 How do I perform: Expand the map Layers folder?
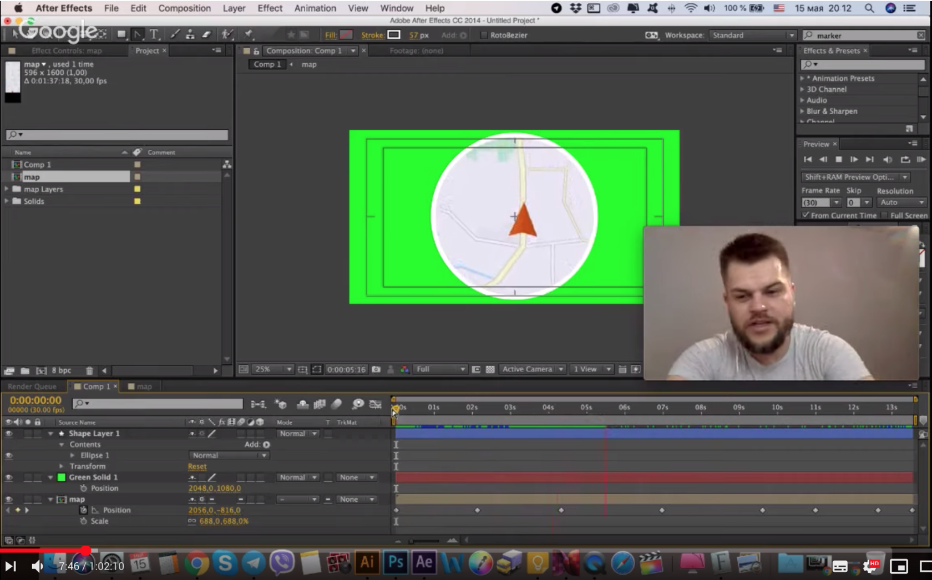click(7, 189)
